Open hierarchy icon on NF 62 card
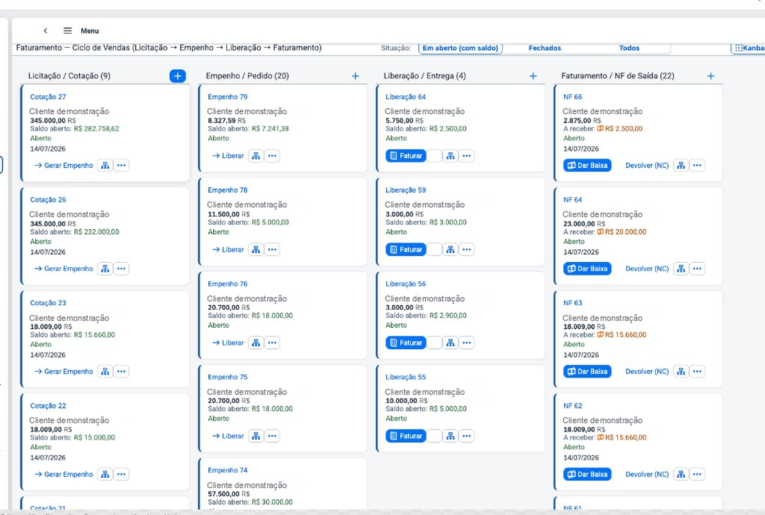The width and height of the screenshot is (765, 515). pyautogui.click(x=681, y=474)
